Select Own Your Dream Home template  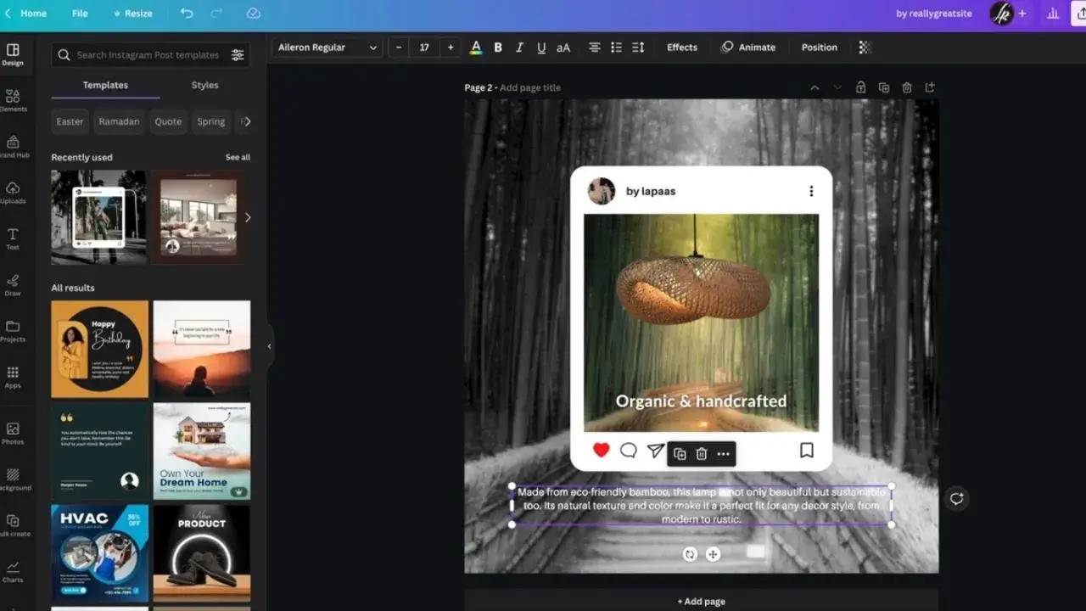201,451
